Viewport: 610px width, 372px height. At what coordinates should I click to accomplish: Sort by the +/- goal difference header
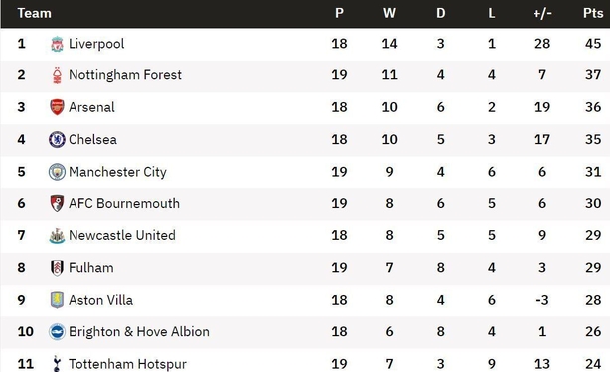coord(542,13)
